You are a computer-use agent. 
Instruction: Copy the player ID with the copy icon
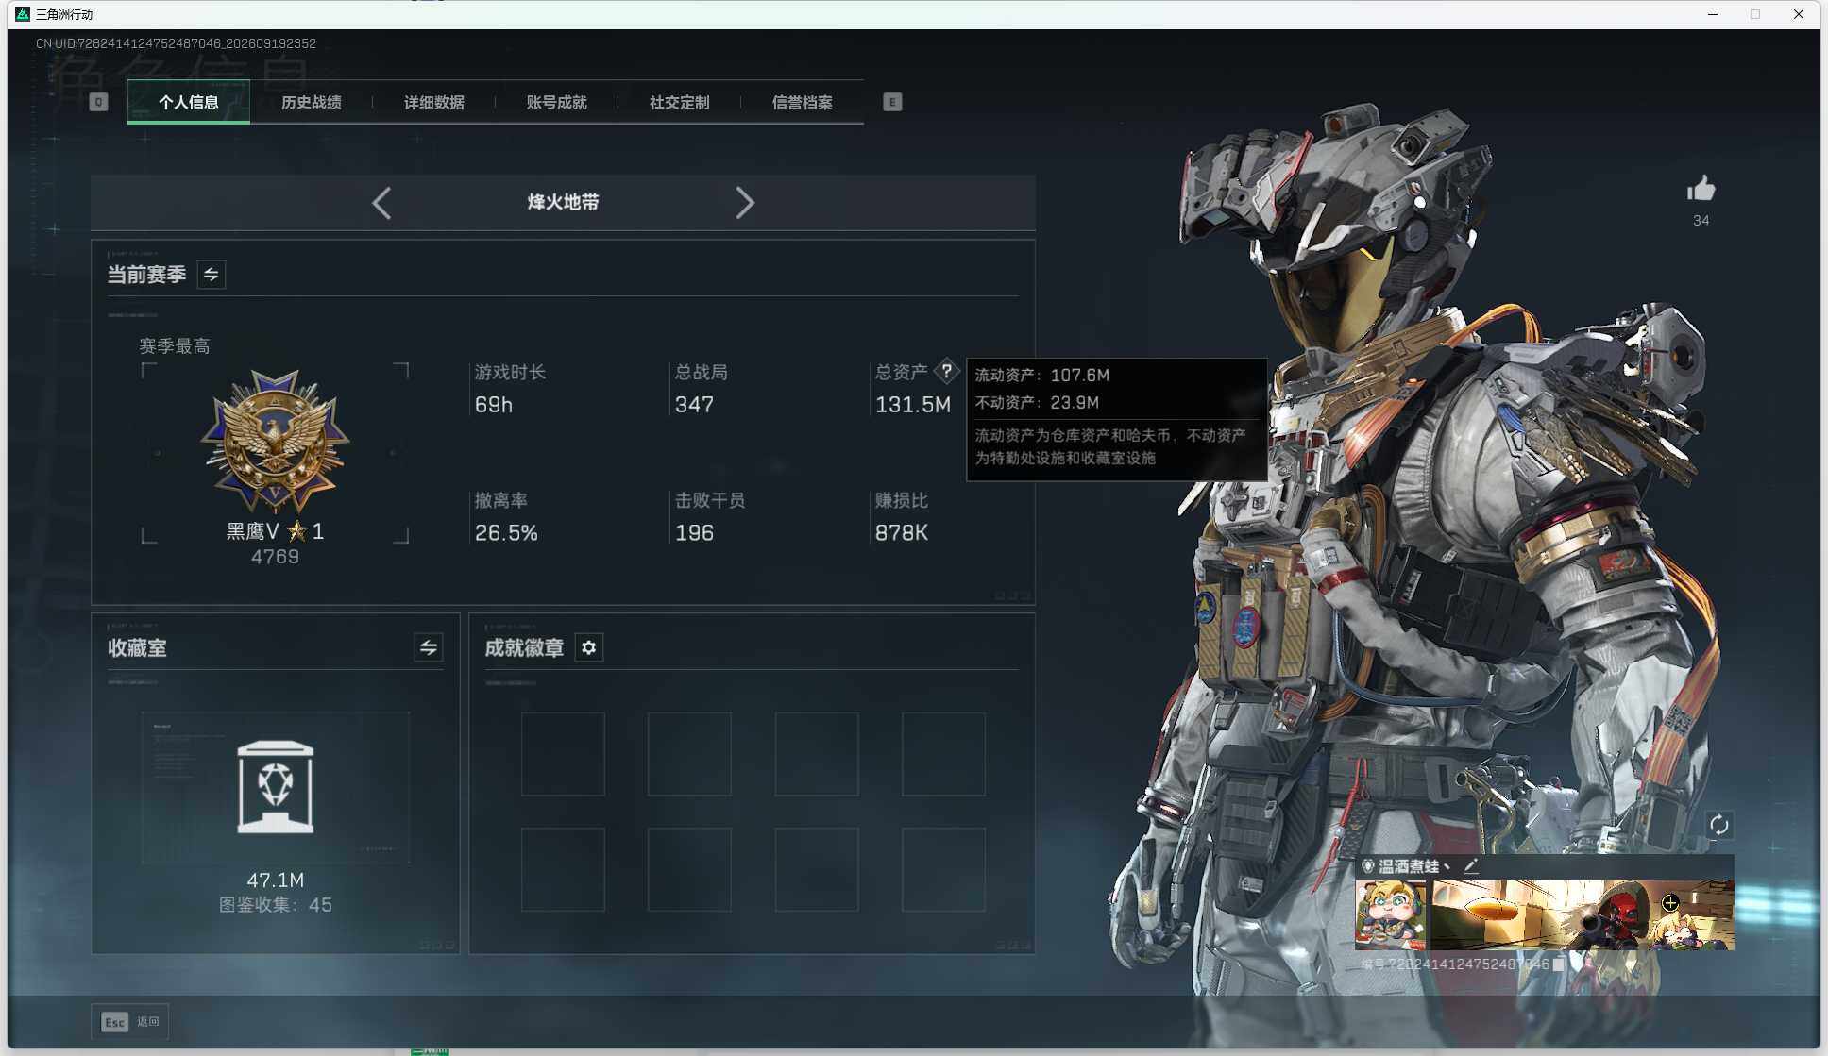click(1559, 964)
